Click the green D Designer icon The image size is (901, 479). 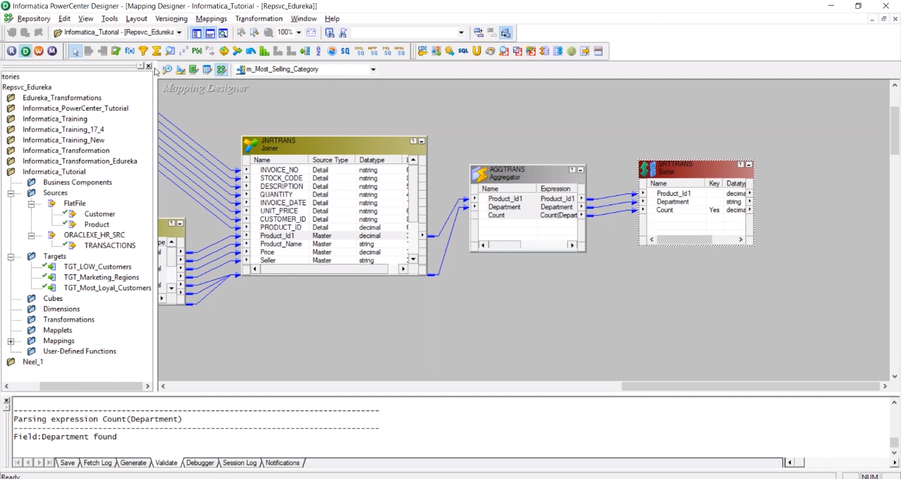click(x=25, y=51)
